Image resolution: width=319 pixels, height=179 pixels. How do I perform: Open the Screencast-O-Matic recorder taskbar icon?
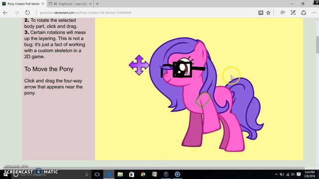(177, 175)
